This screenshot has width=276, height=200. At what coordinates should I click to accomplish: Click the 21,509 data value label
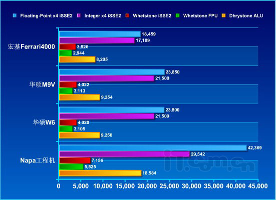click(x=162, y=116)
